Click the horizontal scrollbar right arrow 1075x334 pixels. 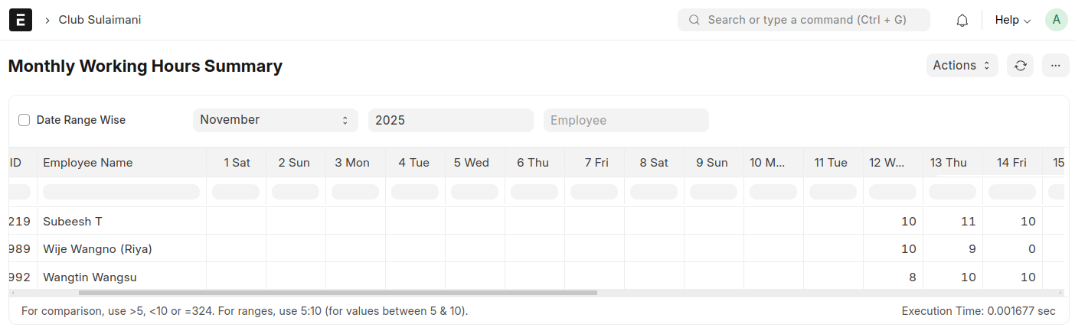(x=1060, y=293)
